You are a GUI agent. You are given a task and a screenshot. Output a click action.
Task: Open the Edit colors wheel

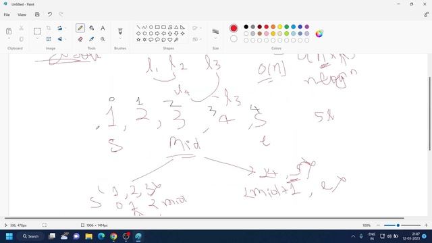tap(319, 33)
